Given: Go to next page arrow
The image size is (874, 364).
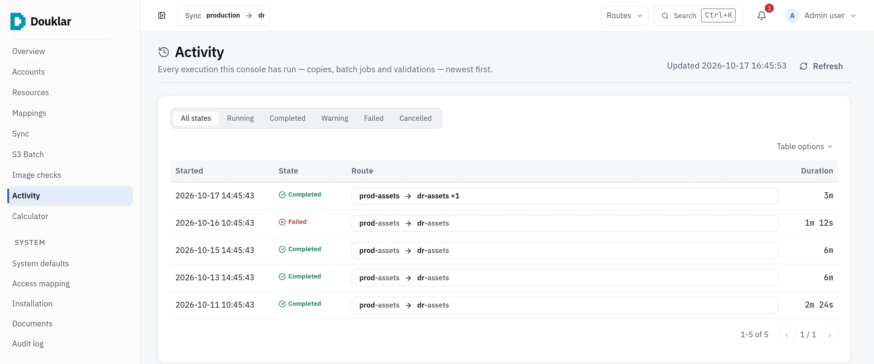Looking at the screenshot, I should [x=830, y=335].
